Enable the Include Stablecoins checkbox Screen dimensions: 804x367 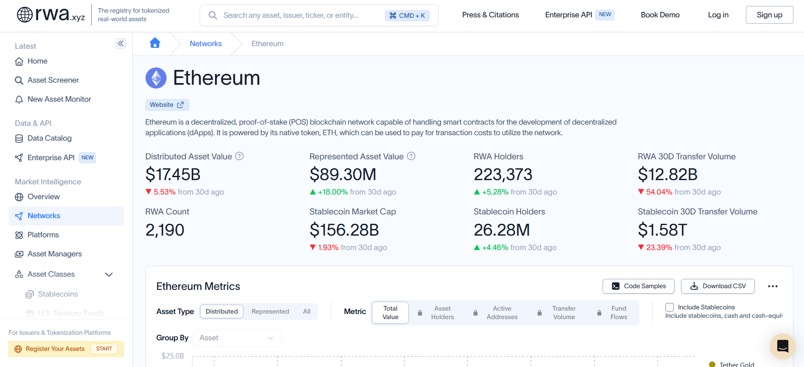point(670,307)
